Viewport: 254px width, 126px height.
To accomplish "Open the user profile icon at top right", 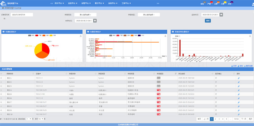I will (253, 4).
